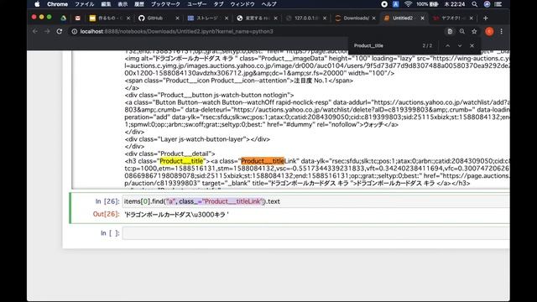This screenshot has width=537, height=302.
Task: Click the user avatar in menu bar
Action: click(x=487, y=4)
